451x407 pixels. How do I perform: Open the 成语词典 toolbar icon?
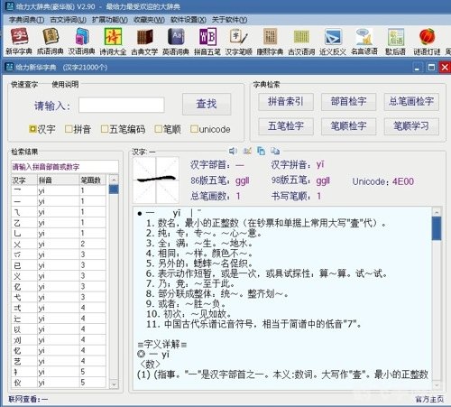51,42
